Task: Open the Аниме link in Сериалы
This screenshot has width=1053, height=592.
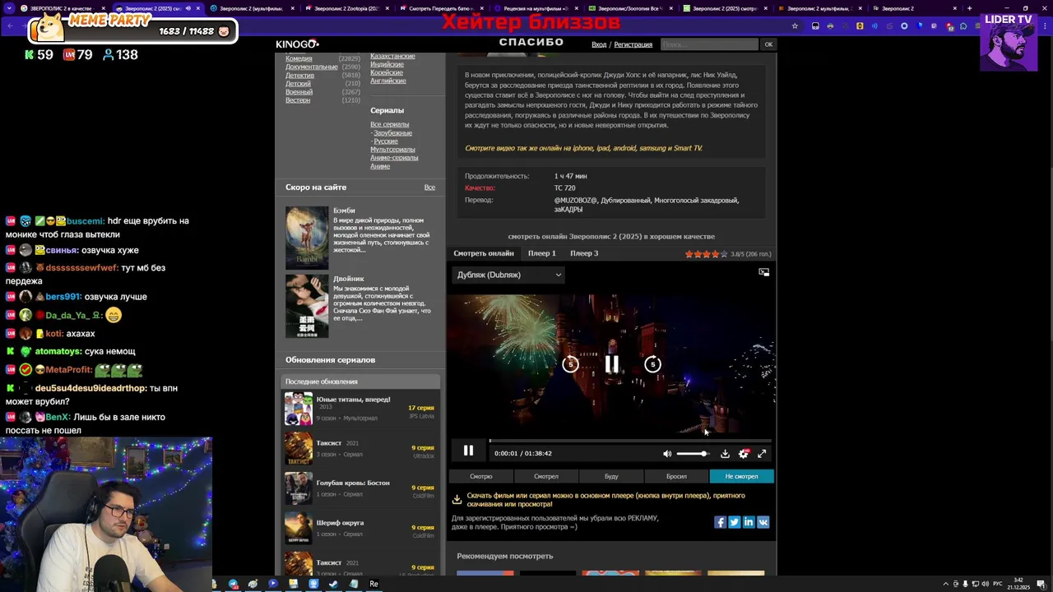Action: coord(380,165)
